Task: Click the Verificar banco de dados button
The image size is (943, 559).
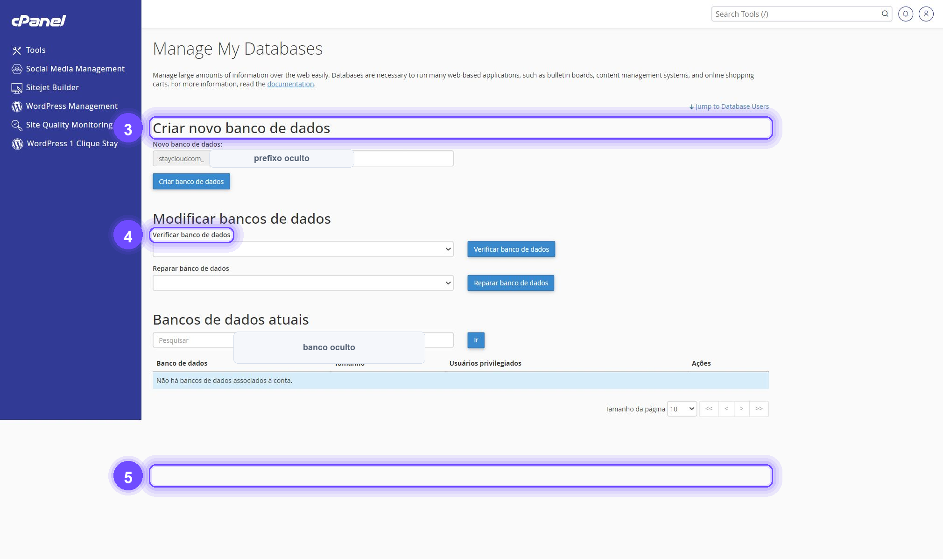Action: click(x=511, y=249)
